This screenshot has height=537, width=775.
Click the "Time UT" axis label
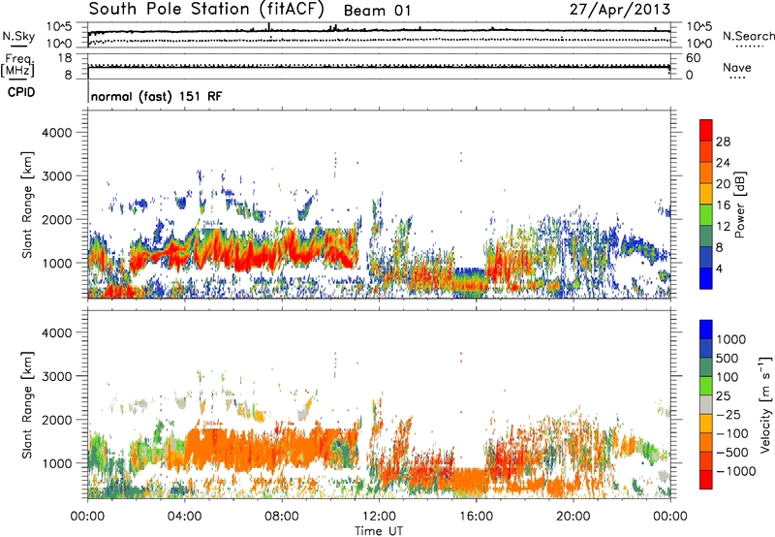[379, 531]
